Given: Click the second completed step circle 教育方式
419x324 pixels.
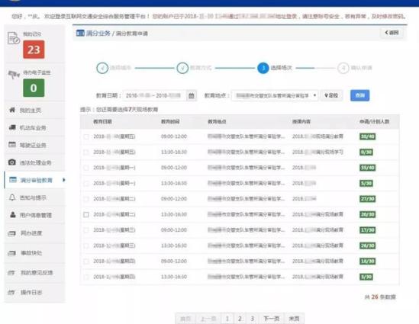Looking at the screenshot, I should pos(182,68).
